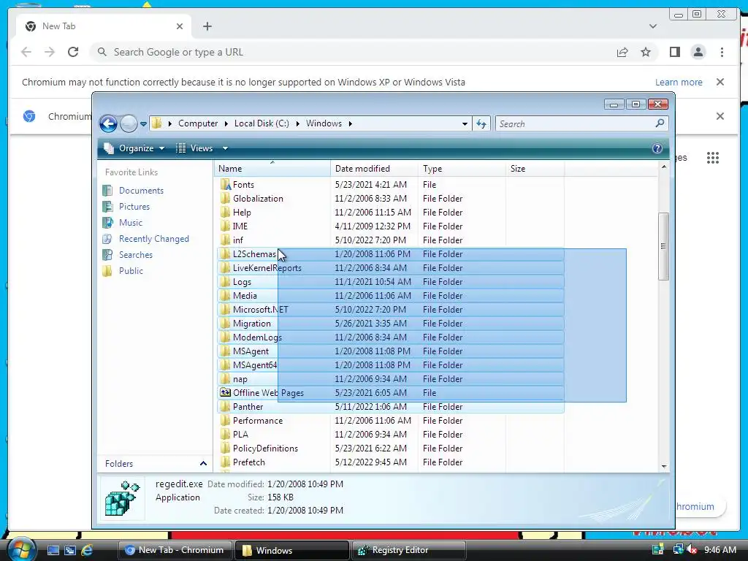Click the regedit.exe preview icon
The image size is (748, 561).
(x=122, y=498)
